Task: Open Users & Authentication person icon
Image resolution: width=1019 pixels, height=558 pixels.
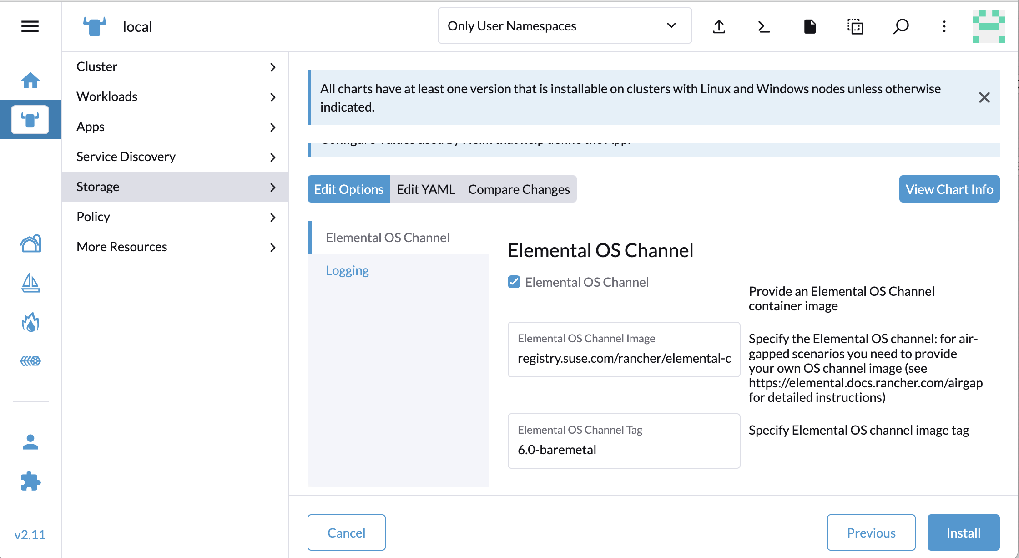Action: (x=30, y=442)
